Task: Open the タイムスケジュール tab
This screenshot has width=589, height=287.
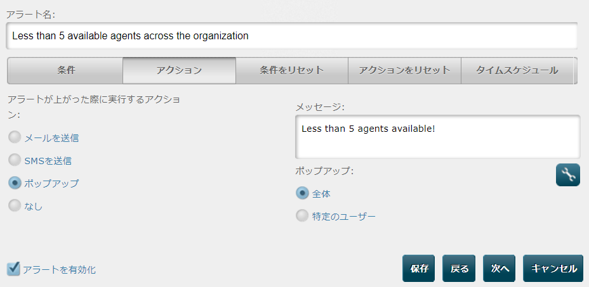Action: (x=517, y=70)
